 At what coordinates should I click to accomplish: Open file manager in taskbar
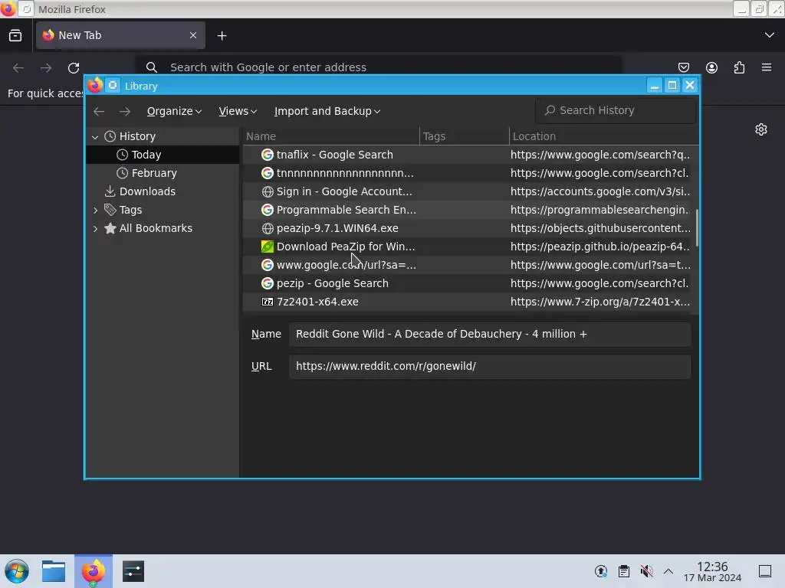(54, 571)
